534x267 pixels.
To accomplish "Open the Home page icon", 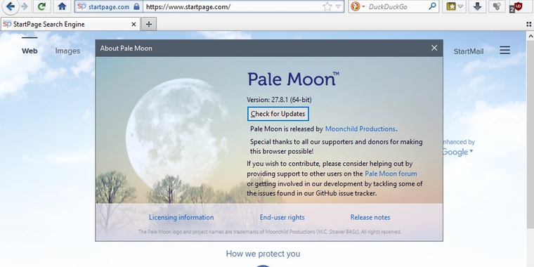I will (x=62, y=6).
